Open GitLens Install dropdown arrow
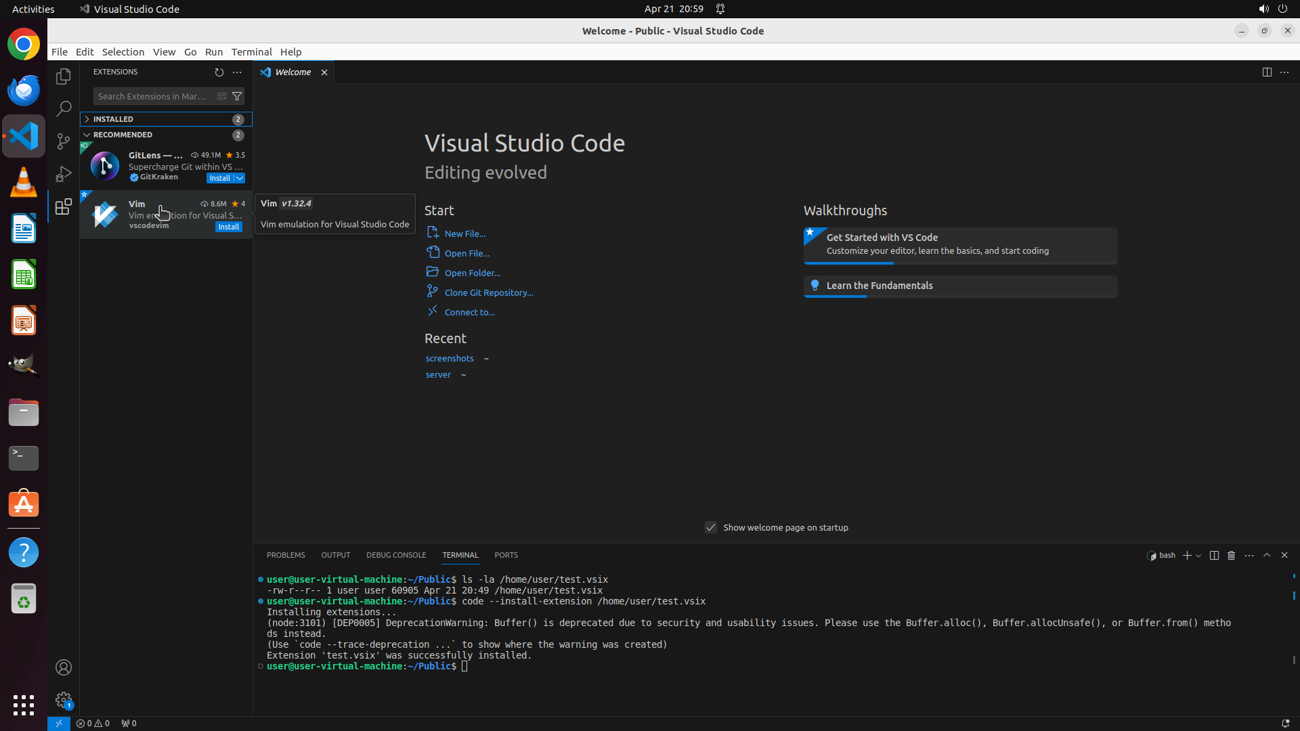This screenshot has width=1300, height=731. (x=240, y=178)
